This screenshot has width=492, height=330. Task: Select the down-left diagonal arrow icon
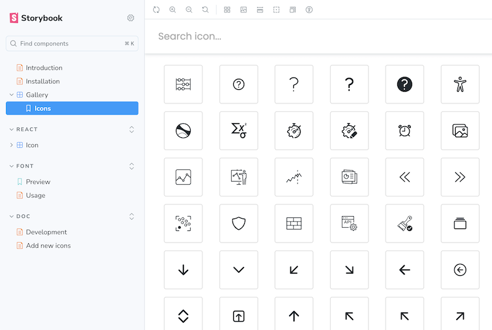[x=294, y=270]
